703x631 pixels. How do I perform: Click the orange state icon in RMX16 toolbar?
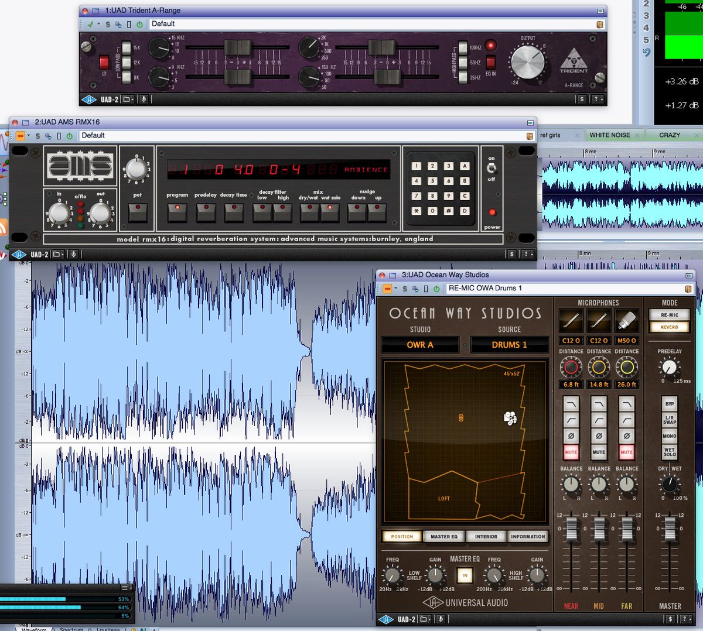coord(21,136)
